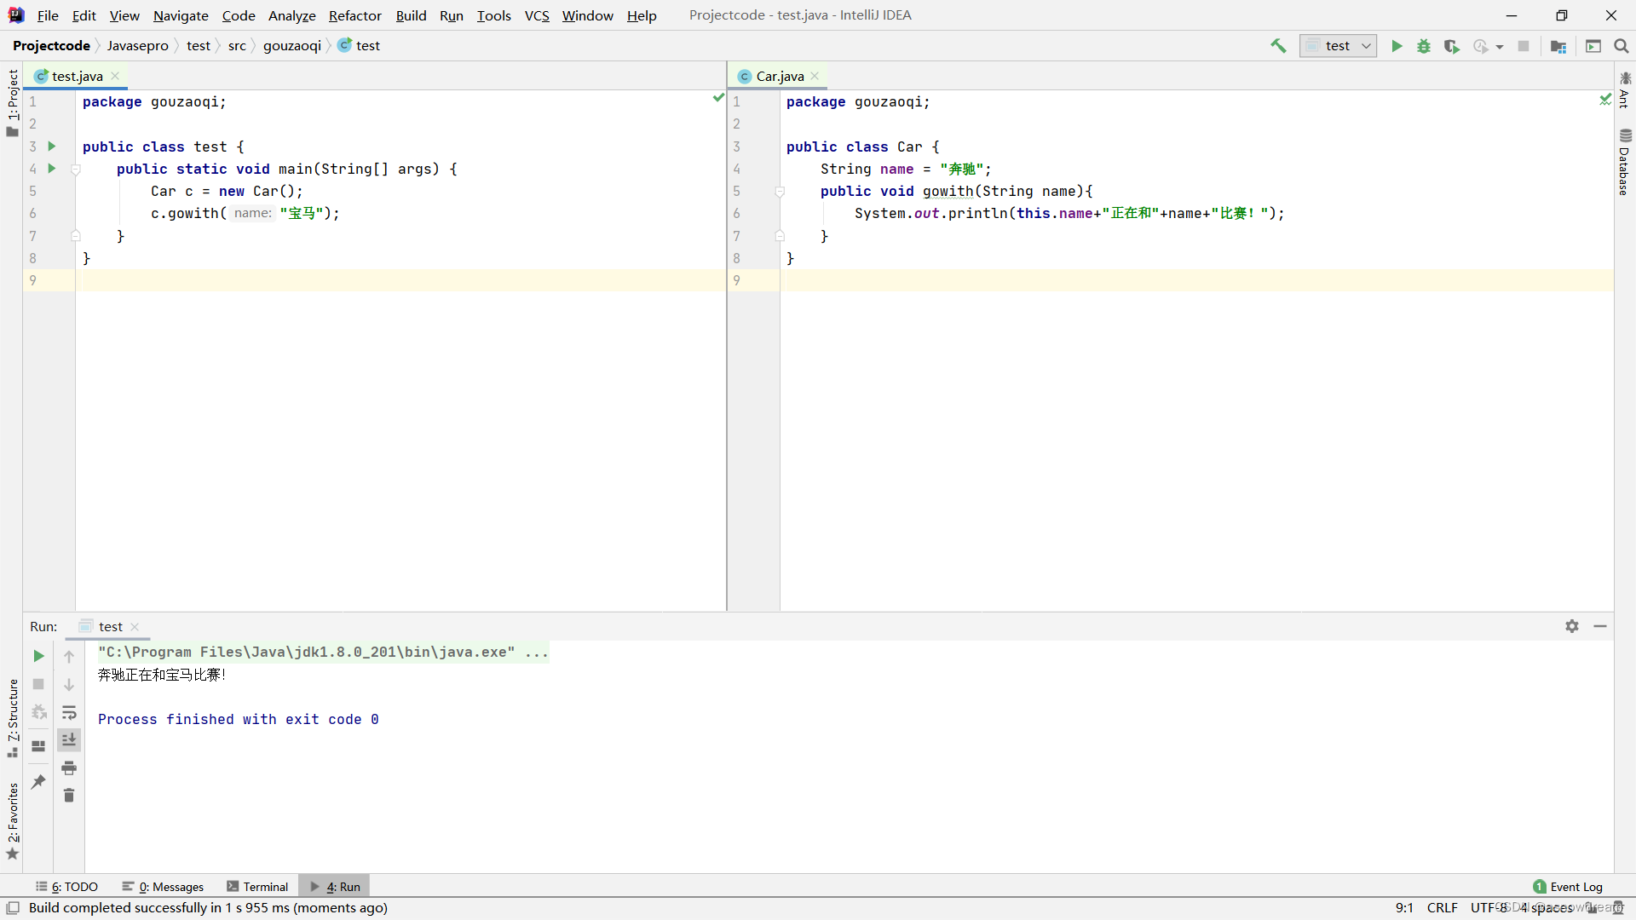Screen dimensions: 1636x920
Task: Open the UTF-8 encoding selector
Action: [1489, 908]
